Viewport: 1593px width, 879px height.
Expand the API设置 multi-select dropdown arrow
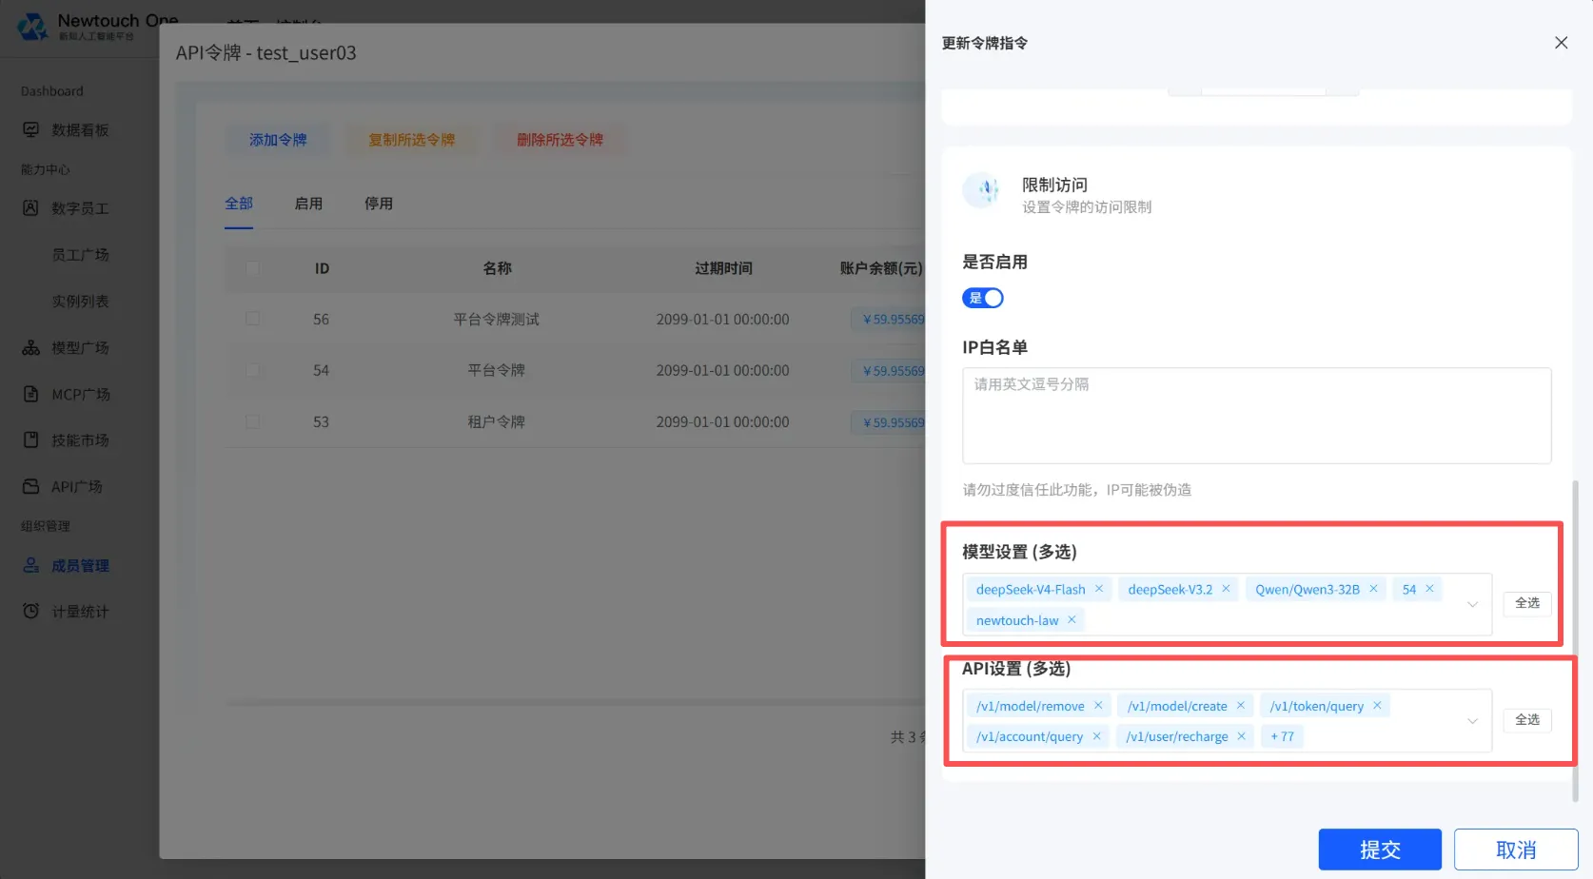pos(1472,720)
